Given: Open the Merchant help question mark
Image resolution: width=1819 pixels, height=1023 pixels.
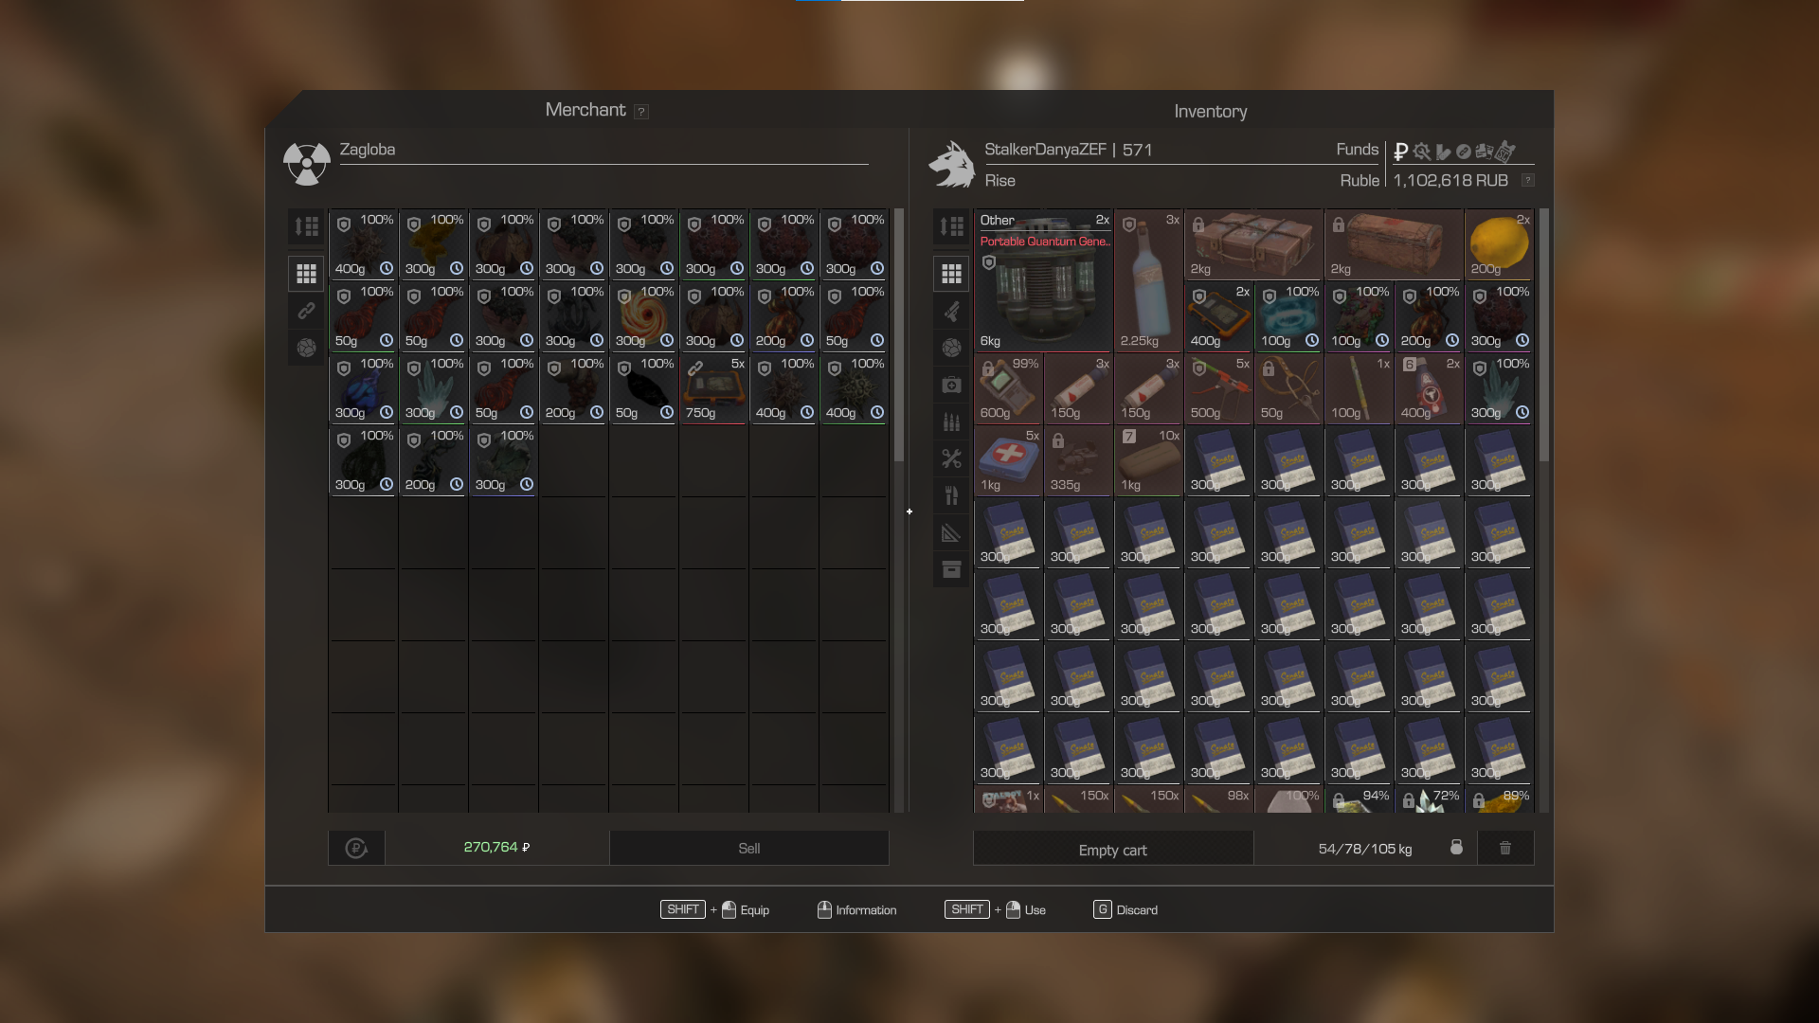Looking at the screenshot, I should pyautogui.click(x=641, y=112).
